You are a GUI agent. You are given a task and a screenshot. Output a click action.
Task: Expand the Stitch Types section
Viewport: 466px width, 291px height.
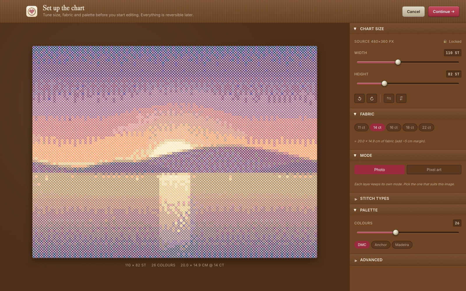pos(408,198)
